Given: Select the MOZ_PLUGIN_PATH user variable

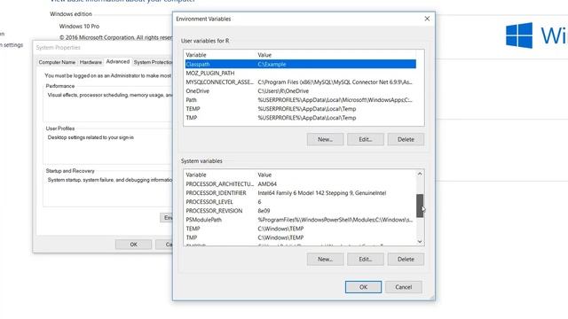Looking at the screenshot, I should click(x=300, y=73).
